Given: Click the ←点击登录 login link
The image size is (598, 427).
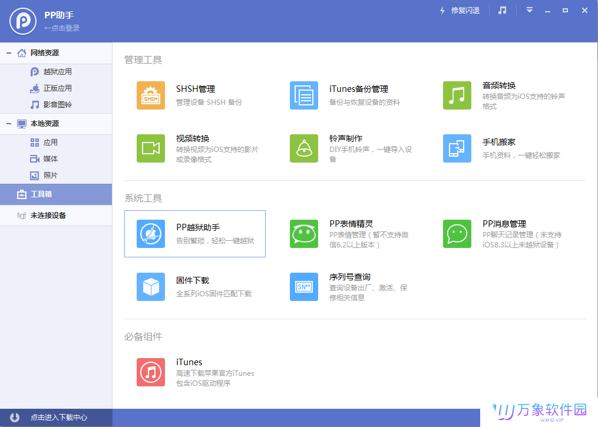Looking at the screenshot, I should (x=62, y=28).
